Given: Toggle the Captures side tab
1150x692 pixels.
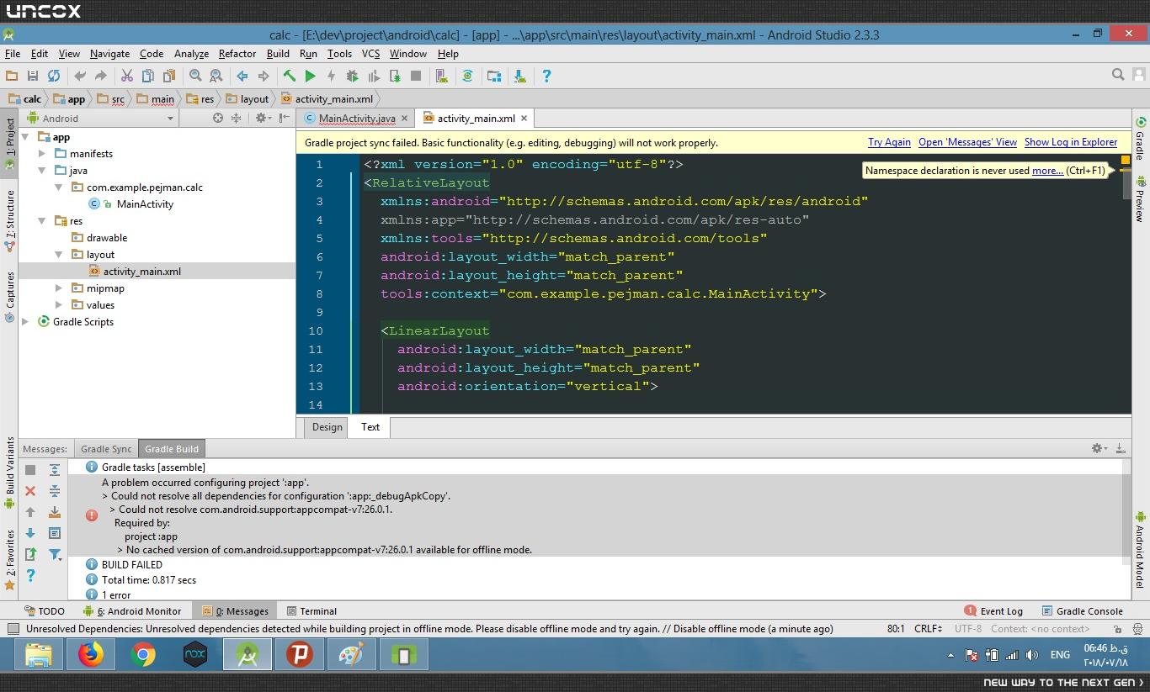Looking at the screenshot, I should (x=9, y=296).
